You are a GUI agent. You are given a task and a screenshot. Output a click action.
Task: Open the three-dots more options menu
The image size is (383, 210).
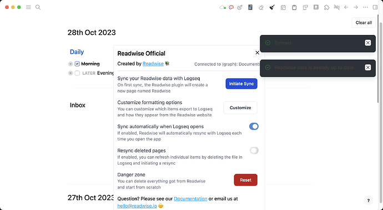tap(365, 7)
